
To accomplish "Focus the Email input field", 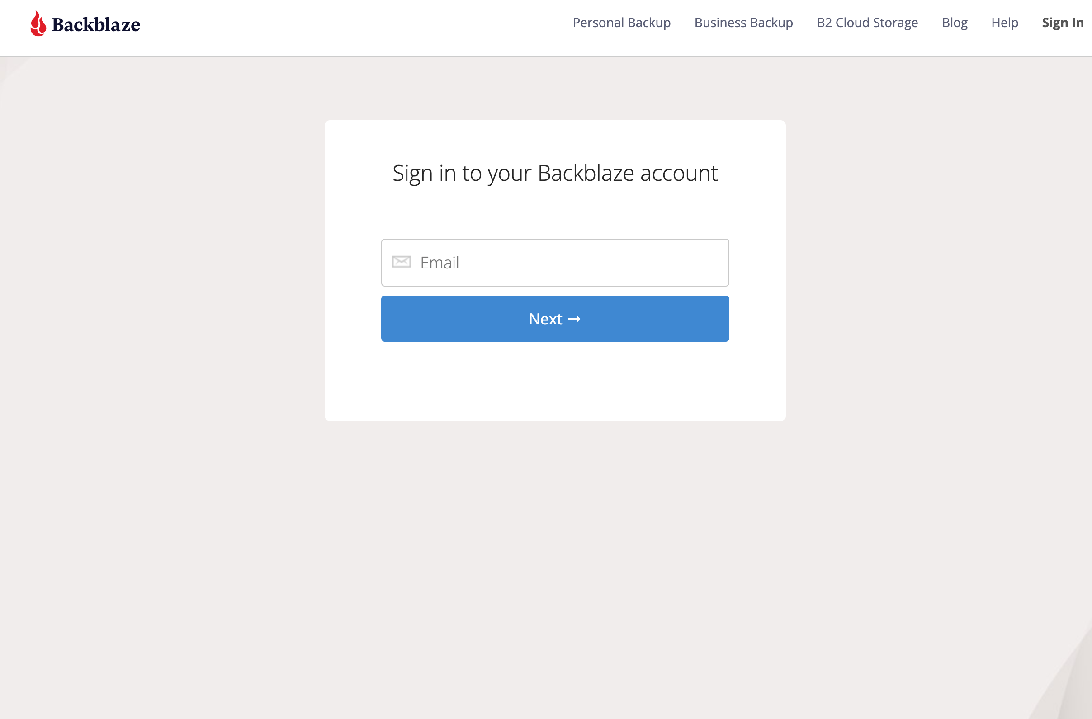I will pos(555,262).
